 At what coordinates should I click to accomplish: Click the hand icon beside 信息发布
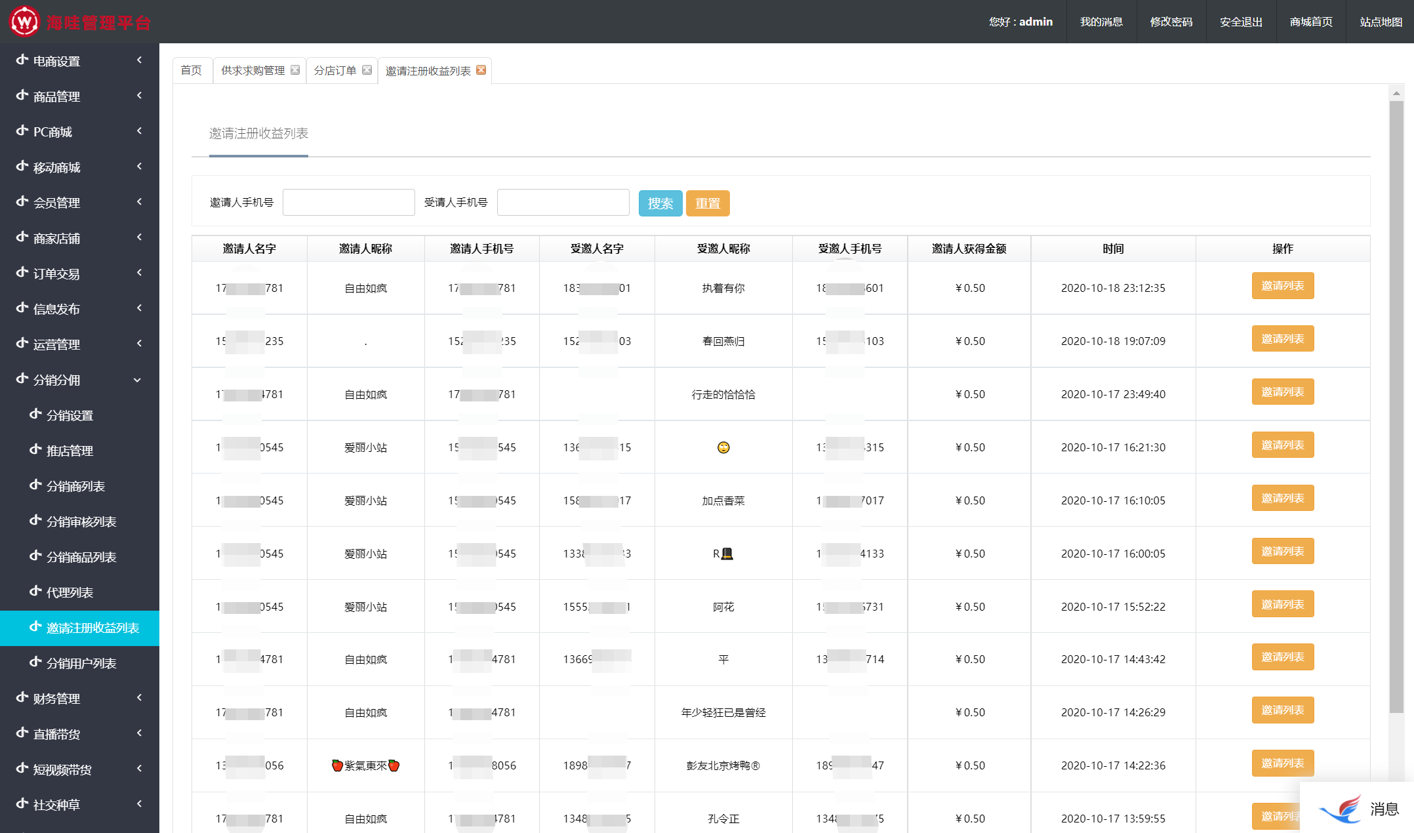point(22,308)
